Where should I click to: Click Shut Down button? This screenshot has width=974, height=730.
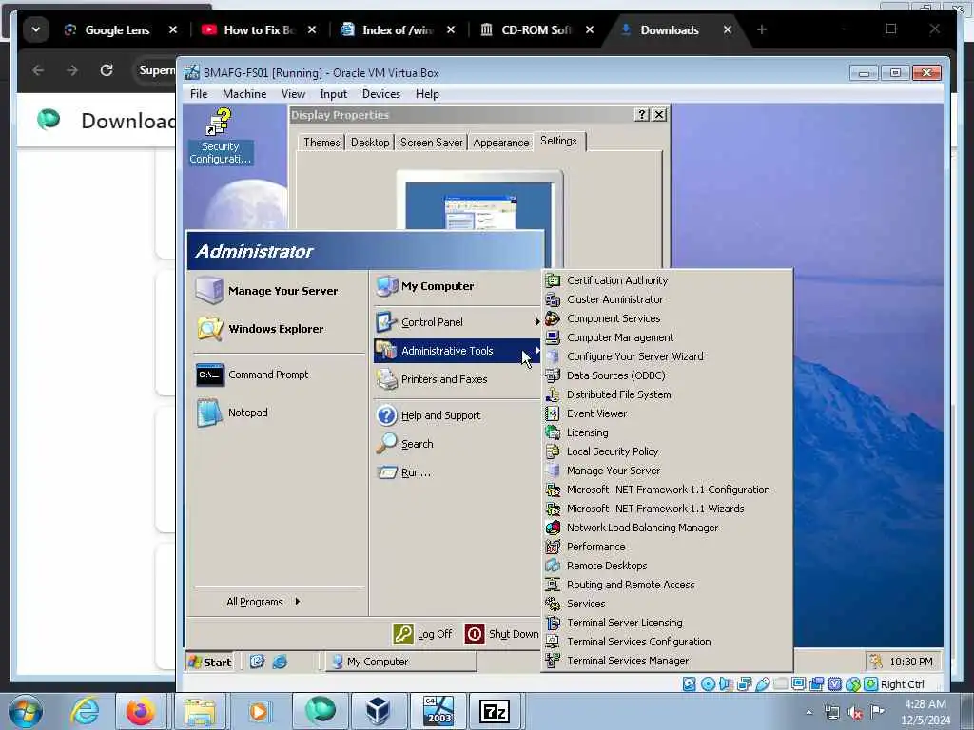502,634
